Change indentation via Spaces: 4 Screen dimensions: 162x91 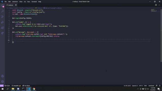click(x=135, y=86)
